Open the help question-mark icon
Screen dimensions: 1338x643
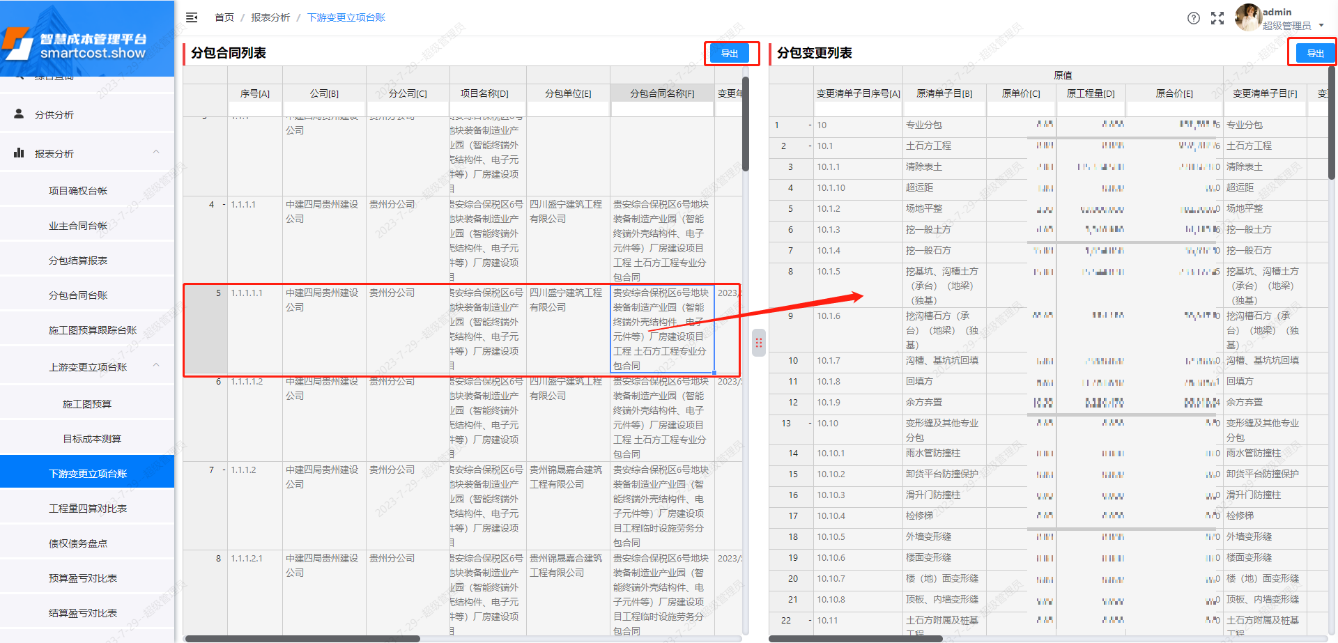pyautogui.click(x=1194, y=18)
